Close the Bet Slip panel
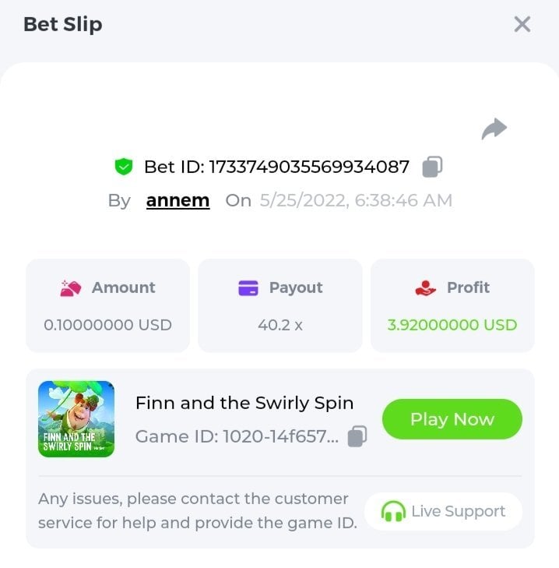 (x=522, y=24)
